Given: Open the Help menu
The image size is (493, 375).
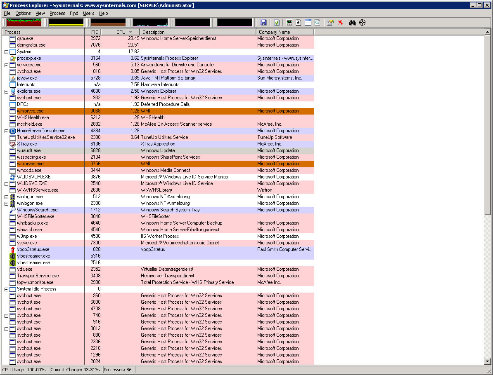Looking at the screenshot, I should tap(104, 13).
